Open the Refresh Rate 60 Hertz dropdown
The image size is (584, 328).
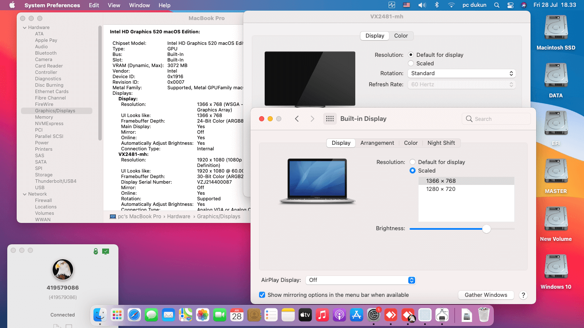click(461, 85)
